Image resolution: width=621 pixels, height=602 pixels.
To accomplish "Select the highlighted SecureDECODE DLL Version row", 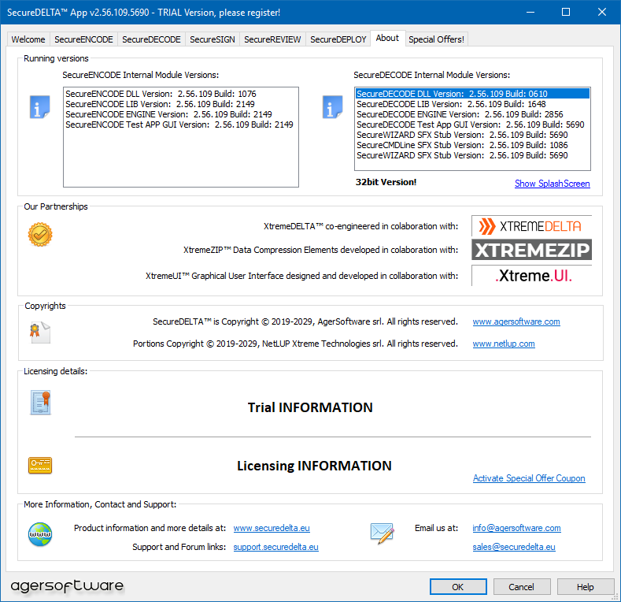I will click(x=472, y=94).
